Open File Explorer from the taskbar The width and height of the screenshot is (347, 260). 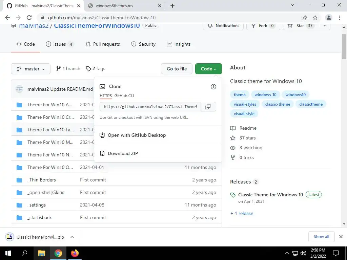coord(41,253)
